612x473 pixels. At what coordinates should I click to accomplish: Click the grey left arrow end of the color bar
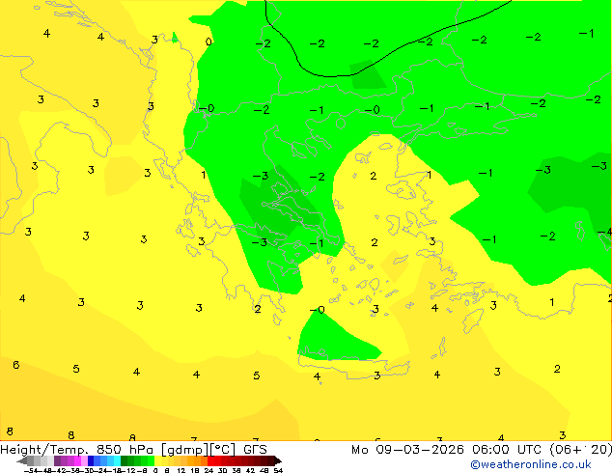click(x=22, y=460)
